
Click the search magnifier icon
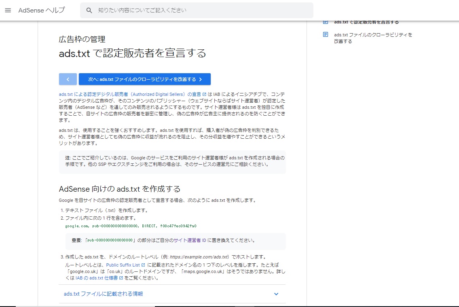click(x=89, y=10)
